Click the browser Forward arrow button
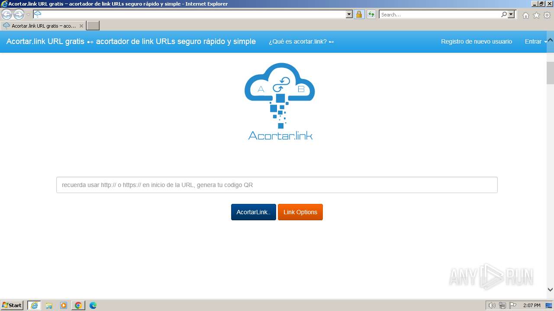The height and width of the screenshot is (311, 554). point(19,14)
